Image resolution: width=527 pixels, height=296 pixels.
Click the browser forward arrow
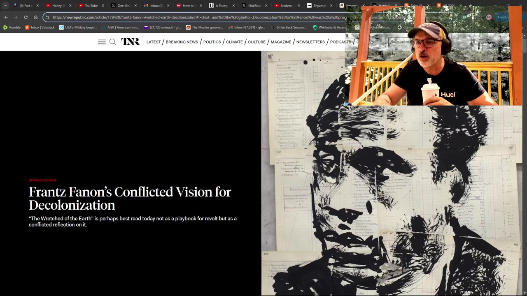16,17
